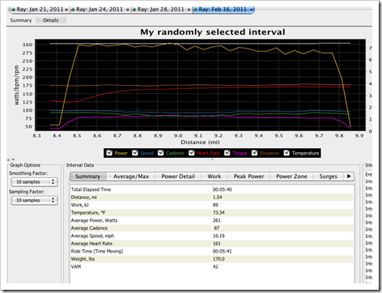Open the Surges tab
The height and width of the screenshot is (293, 382).
[328, 176]
